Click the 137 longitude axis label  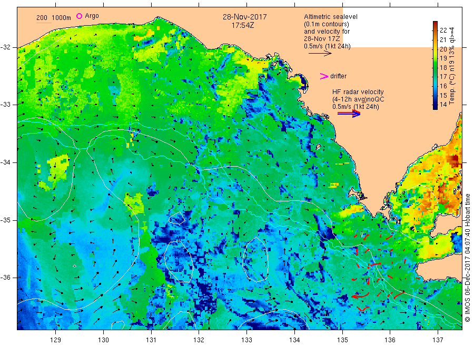[438, 340]
